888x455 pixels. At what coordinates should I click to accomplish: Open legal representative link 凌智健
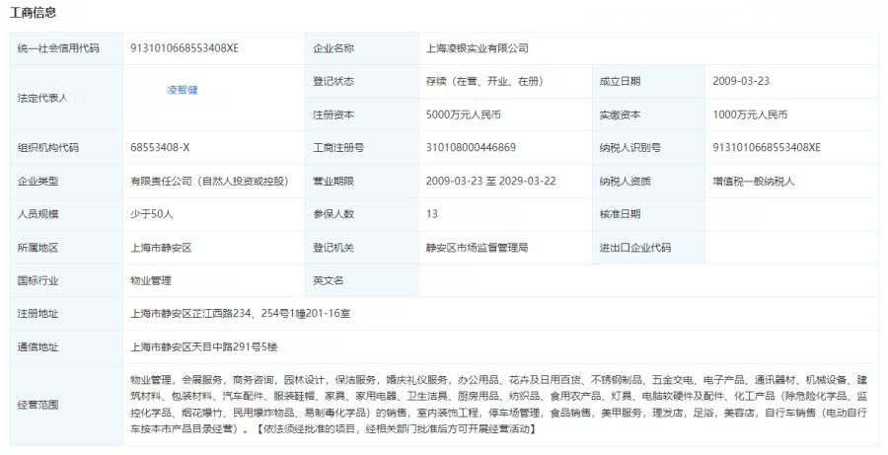(x=183, y=90)
